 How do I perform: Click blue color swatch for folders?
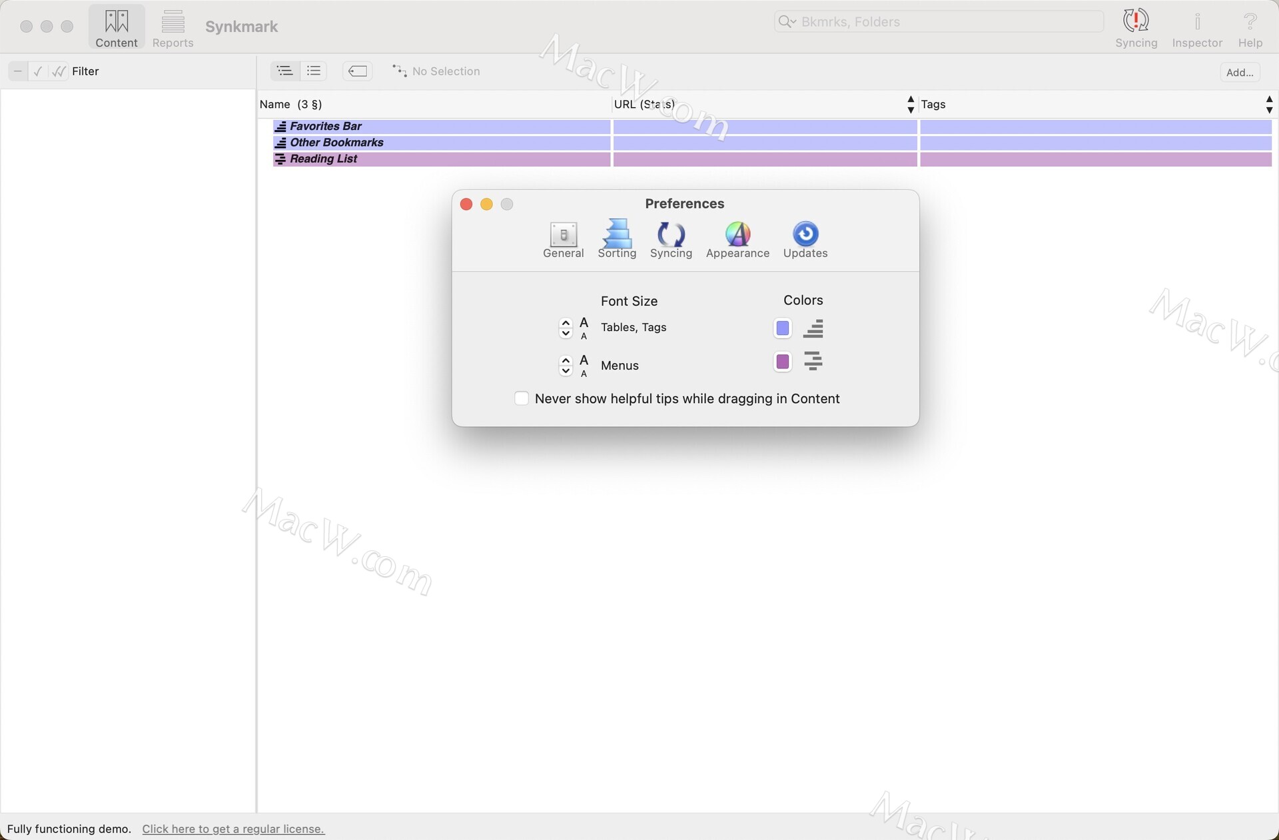tap(783, 328)
